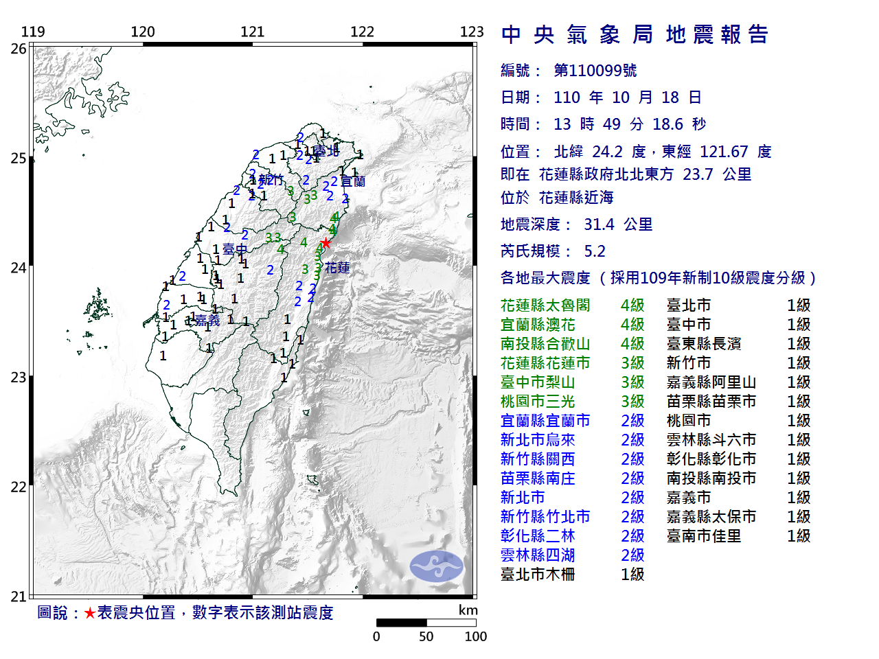
Task: Select the report number 第110099號
Action: 595,71
